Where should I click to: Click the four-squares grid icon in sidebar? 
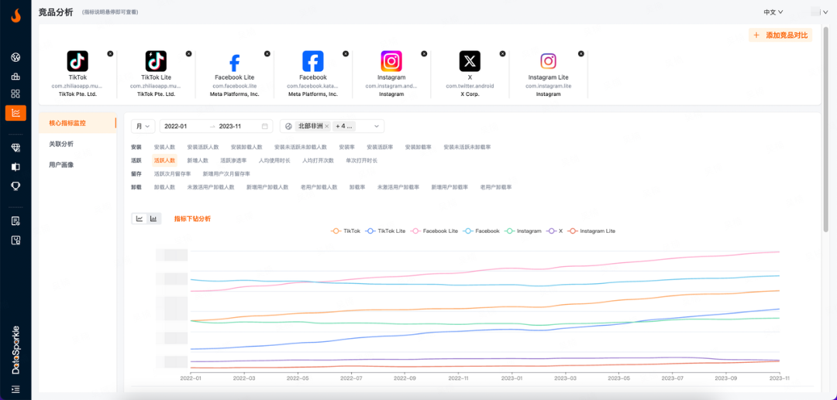[15, 94]
